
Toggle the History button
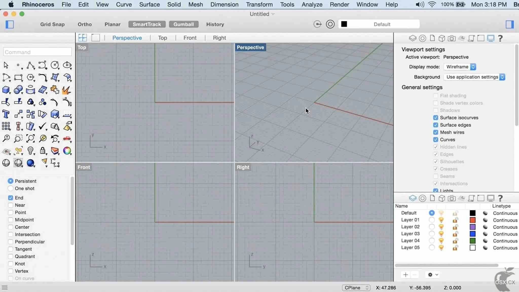[x=215, y=24]
